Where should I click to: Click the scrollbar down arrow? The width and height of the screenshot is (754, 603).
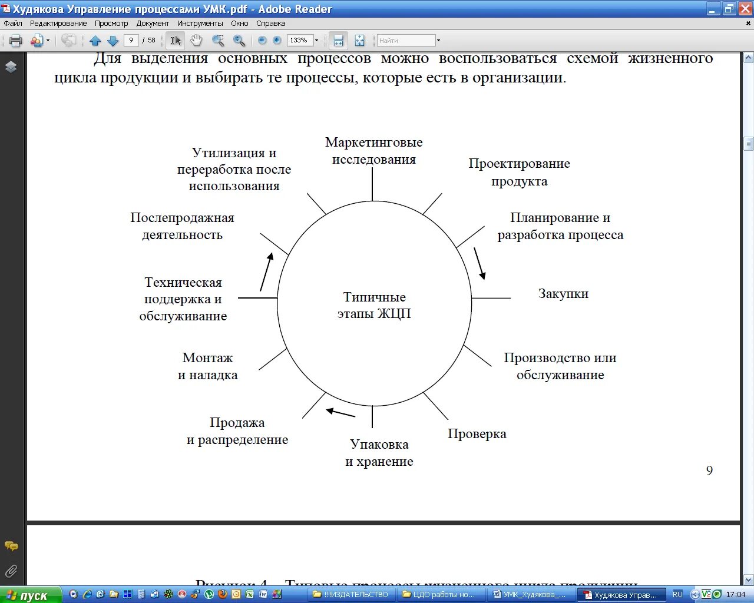click(x=749, y=579)
